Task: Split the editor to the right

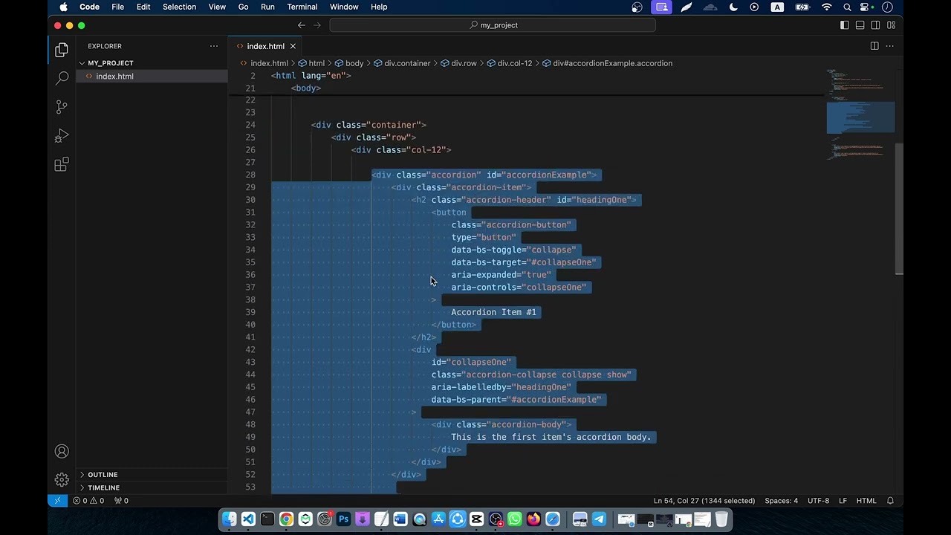Action: pos(874,46)
